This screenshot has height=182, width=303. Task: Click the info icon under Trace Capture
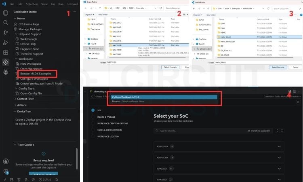[44, 154]
